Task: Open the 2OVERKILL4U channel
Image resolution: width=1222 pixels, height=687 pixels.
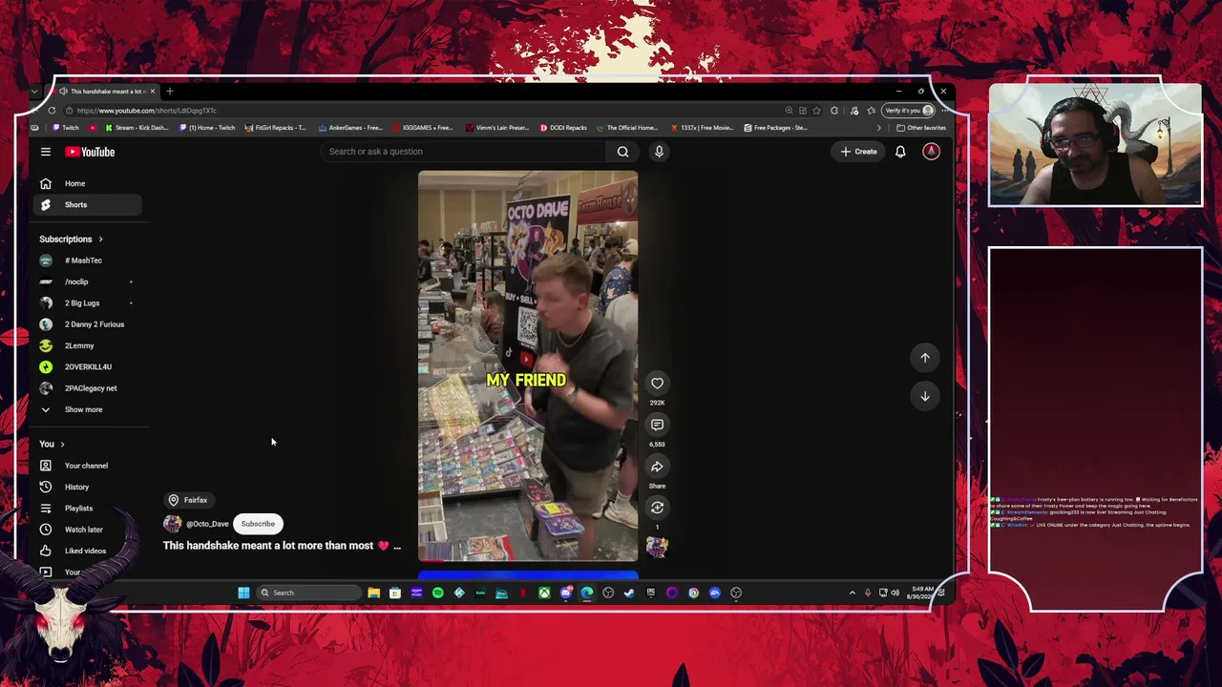Action: [x=88, y=366]
